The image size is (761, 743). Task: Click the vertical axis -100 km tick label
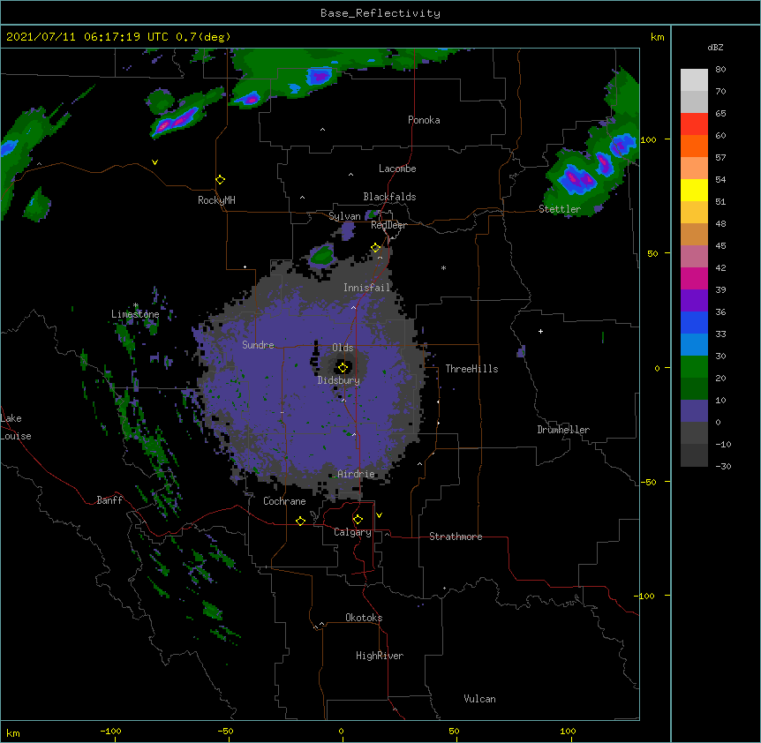coord(645,596)
